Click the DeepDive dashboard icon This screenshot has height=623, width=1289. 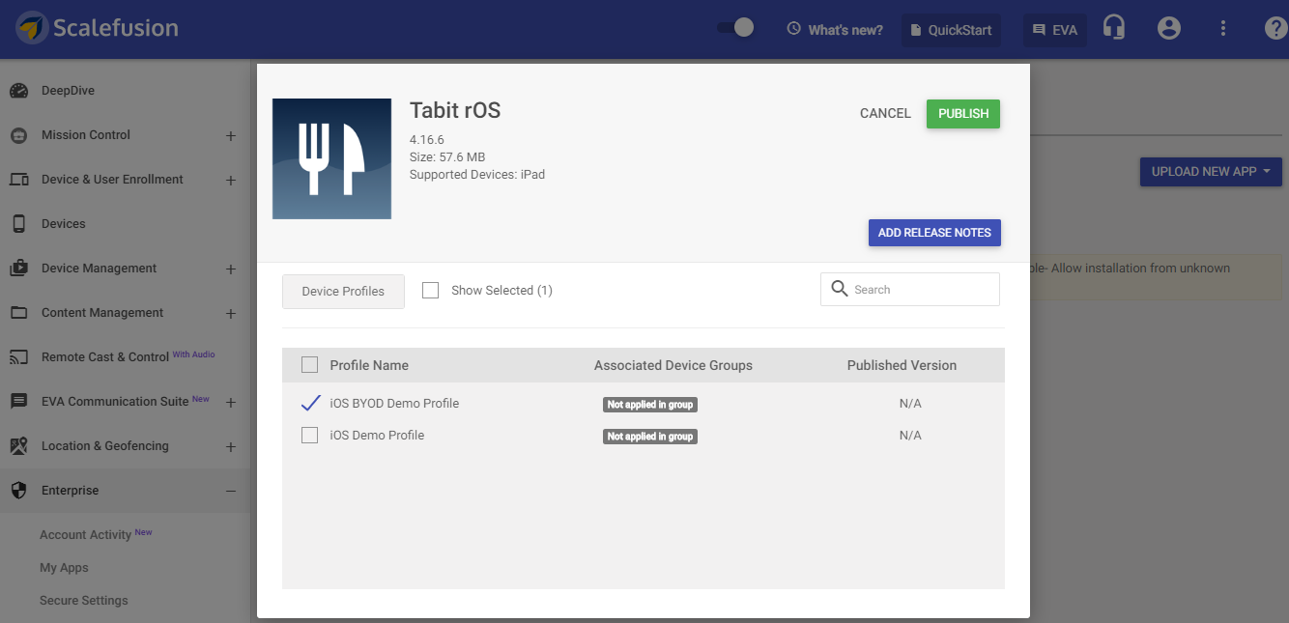pos(19,91)
